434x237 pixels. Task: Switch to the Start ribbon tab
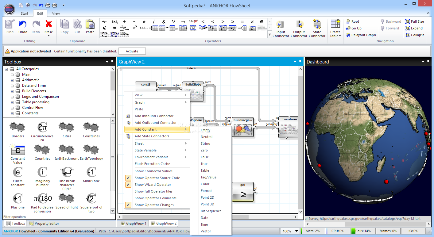tap(25, 13)
